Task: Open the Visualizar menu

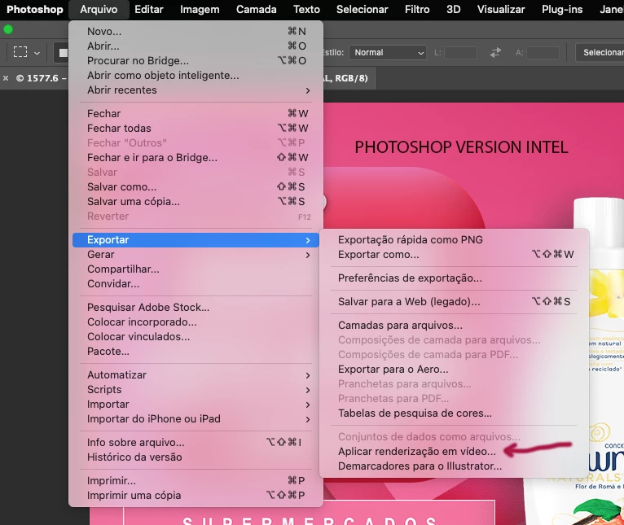Action: point(501,10)
